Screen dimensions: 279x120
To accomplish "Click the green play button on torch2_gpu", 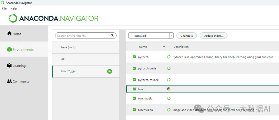I will tap(110, 71).
